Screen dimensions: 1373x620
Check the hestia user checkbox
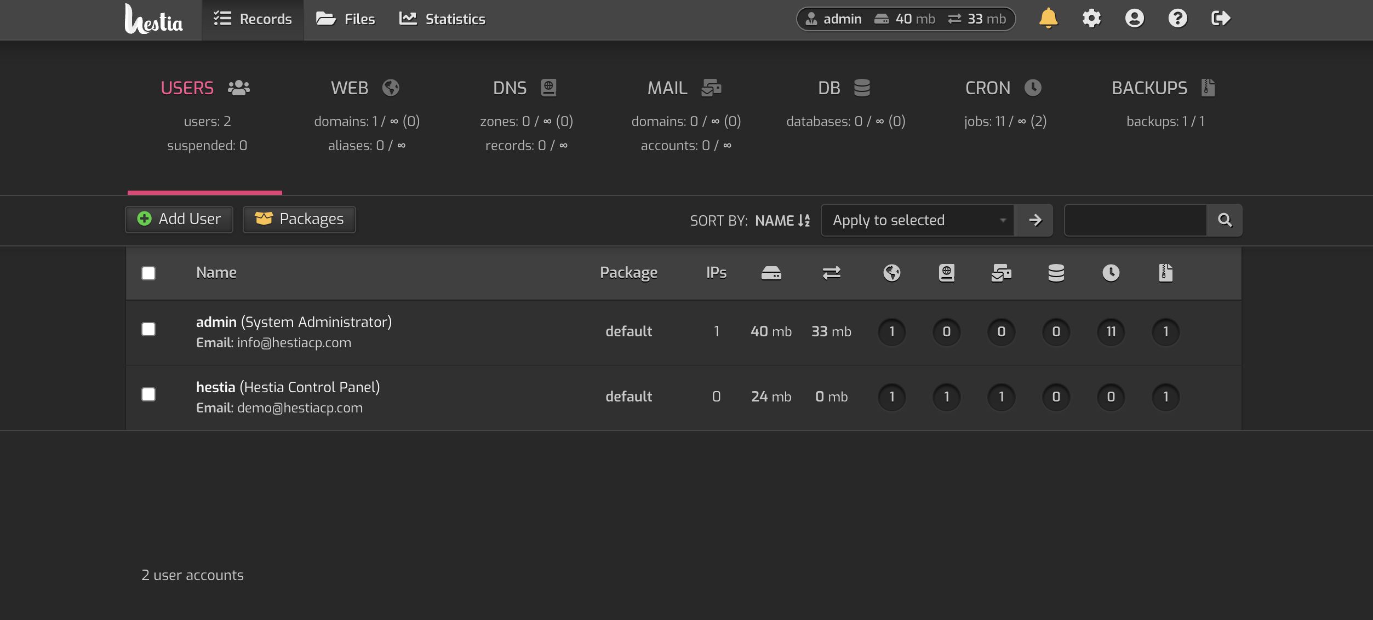148,394
